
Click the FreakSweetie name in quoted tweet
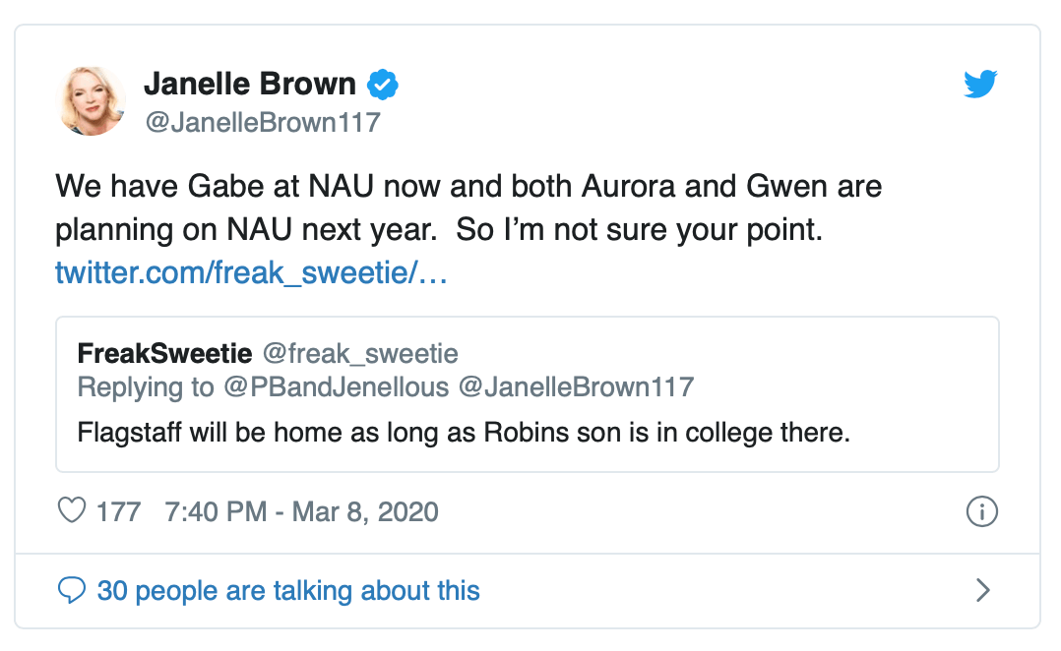165,353
